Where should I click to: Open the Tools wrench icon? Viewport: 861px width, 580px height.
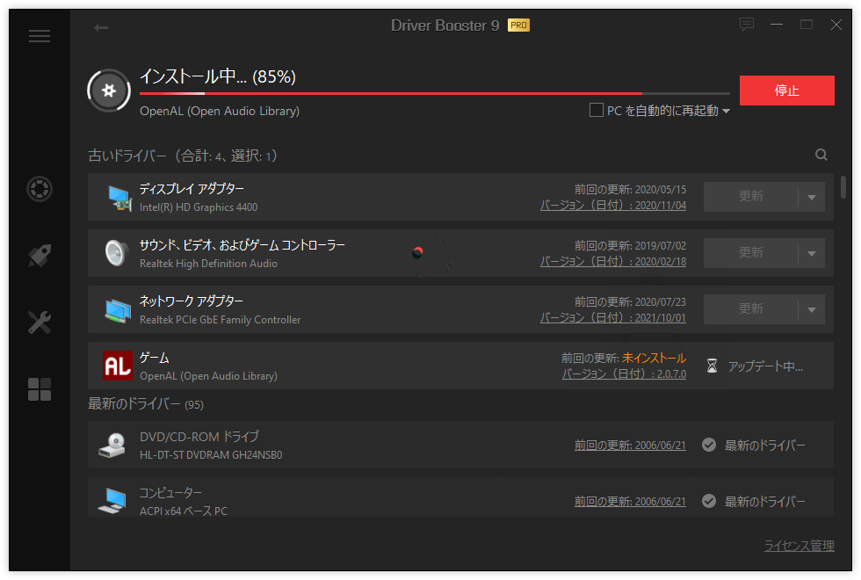pos(40,323)
